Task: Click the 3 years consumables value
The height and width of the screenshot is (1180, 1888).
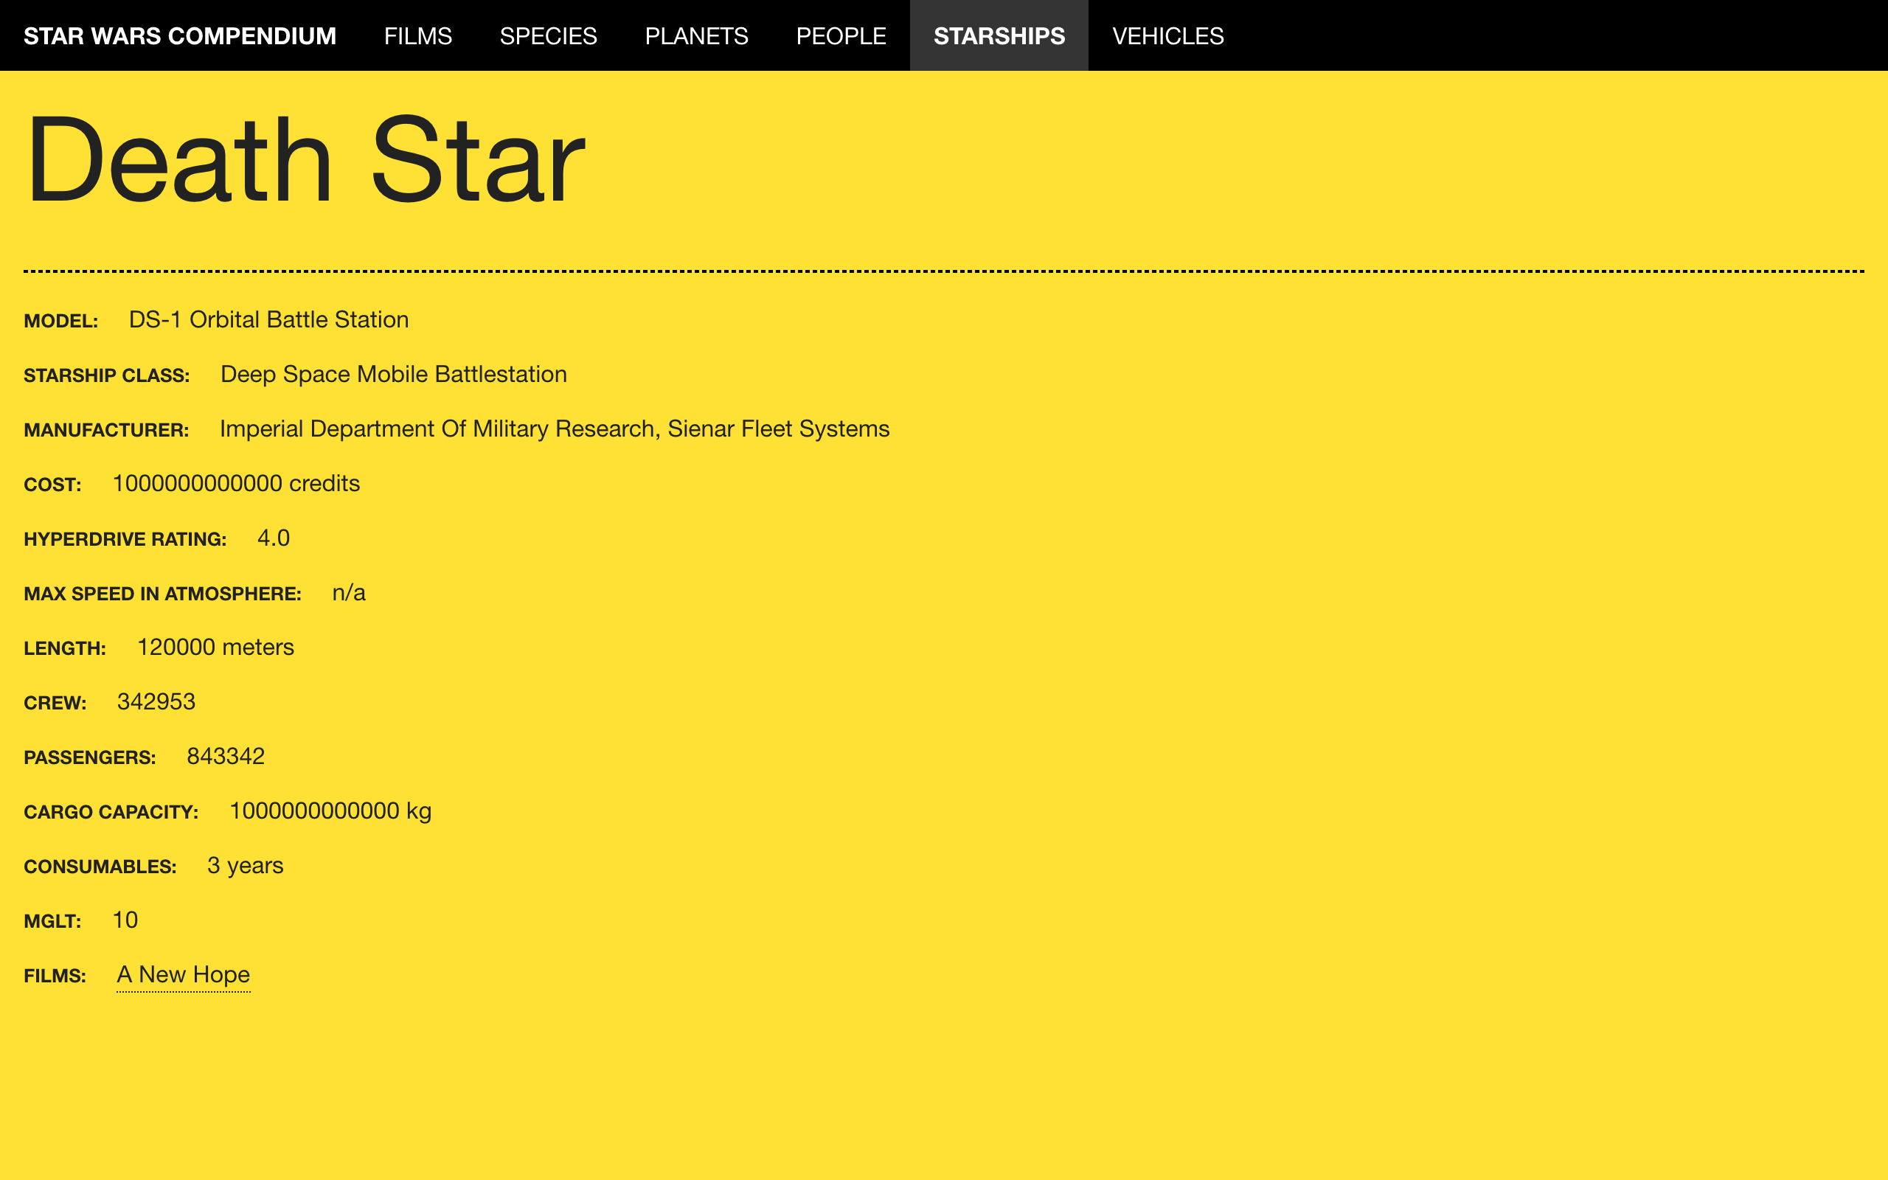Action: click(245, 867)
